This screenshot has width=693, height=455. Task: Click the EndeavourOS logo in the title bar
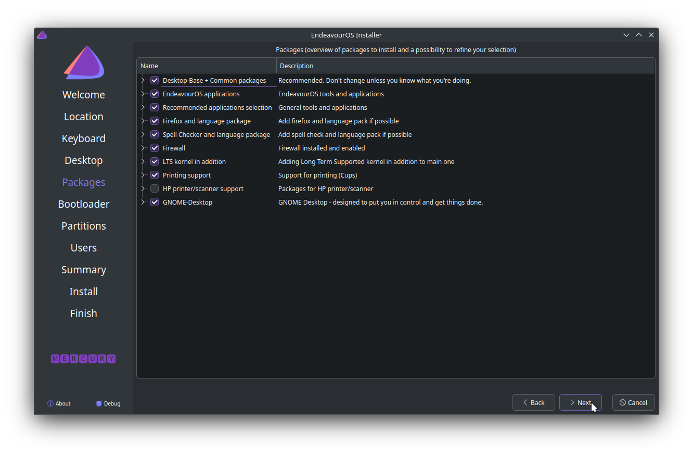tap(42, 35)
